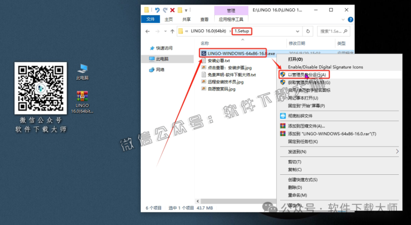Switch to the 查看 ribbon tab

204,19
